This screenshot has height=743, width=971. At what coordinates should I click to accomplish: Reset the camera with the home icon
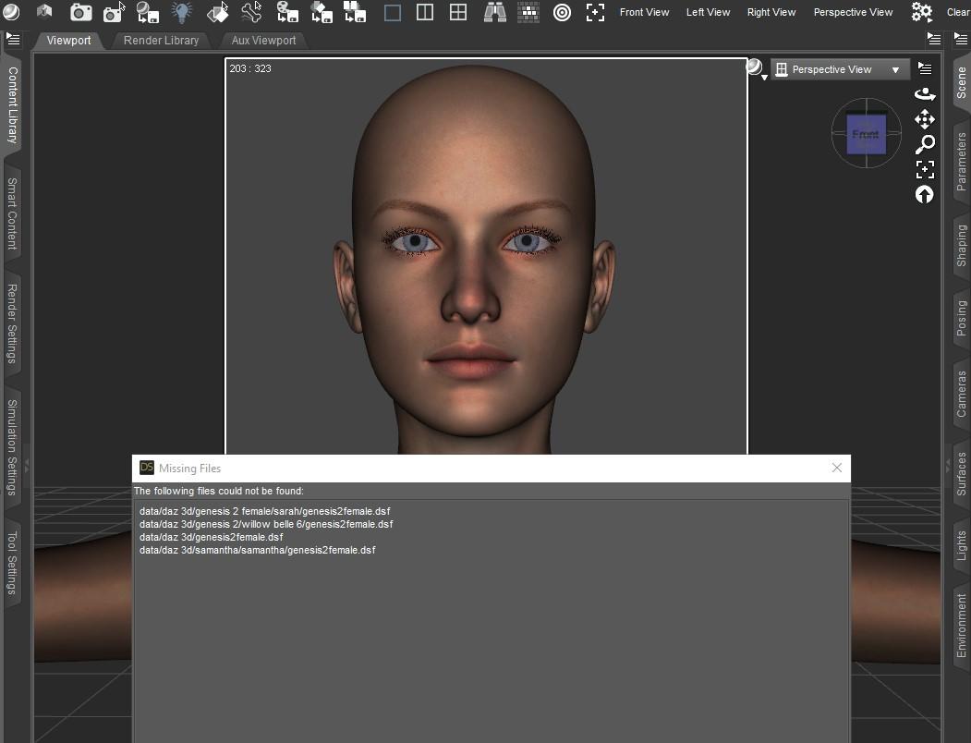925,195
